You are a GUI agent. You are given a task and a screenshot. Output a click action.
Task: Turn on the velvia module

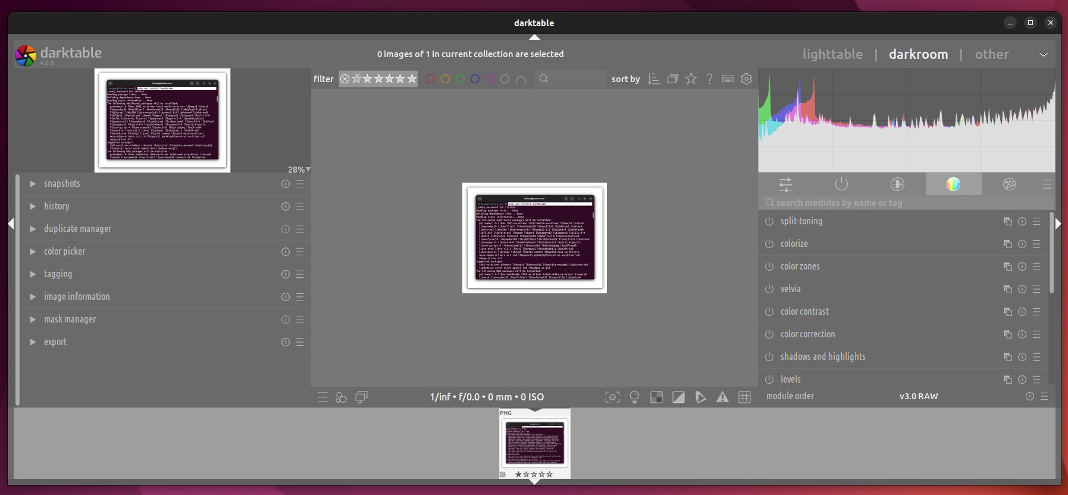click(x=769, y=289)
